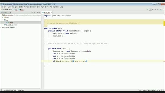The width and height of the screenshot is (165, 93).
Task: Click the yellow warning marker on right stripe
Action: [164, 23]
